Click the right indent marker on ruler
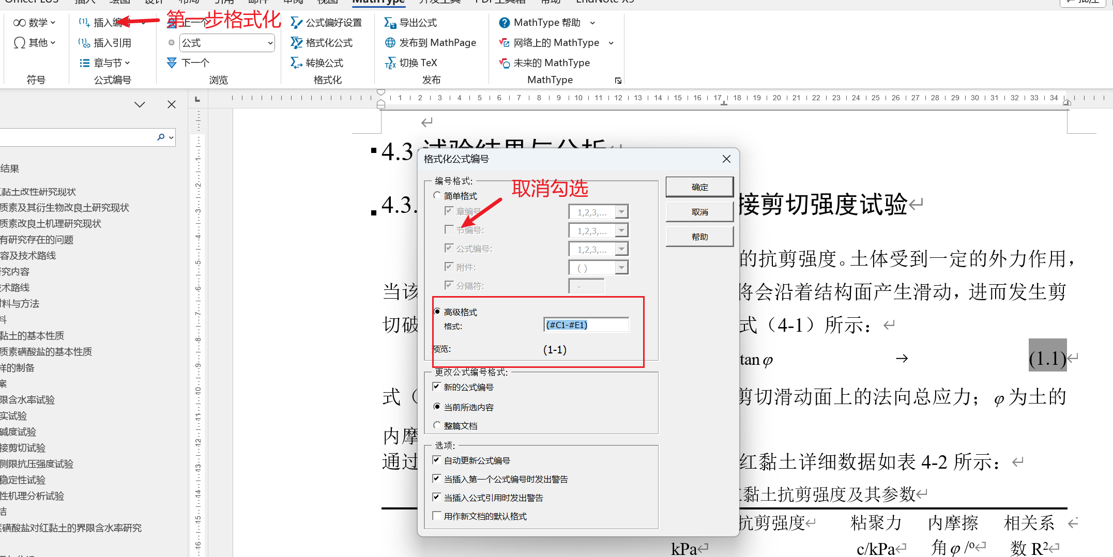Screen dimensions: 1113x557 pyautogui.click(x=1066, y=102)
